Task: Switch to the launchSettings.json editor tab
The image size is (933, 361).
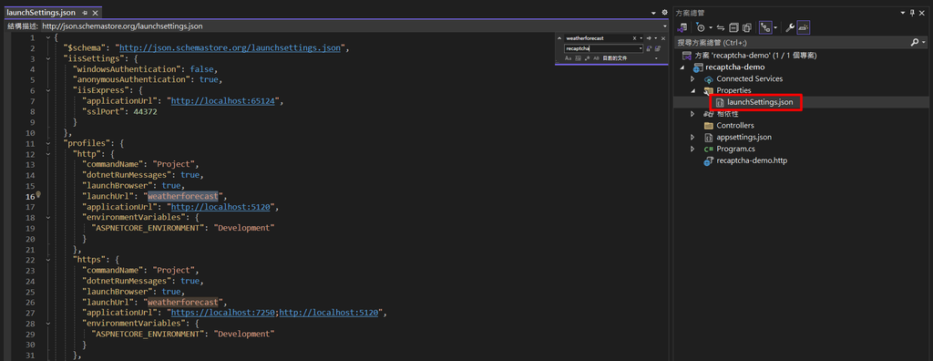Action: tap(40, 13)
